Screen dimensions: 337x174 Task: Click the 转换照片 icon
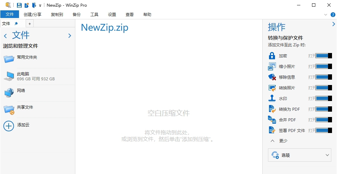coord(272,88)
